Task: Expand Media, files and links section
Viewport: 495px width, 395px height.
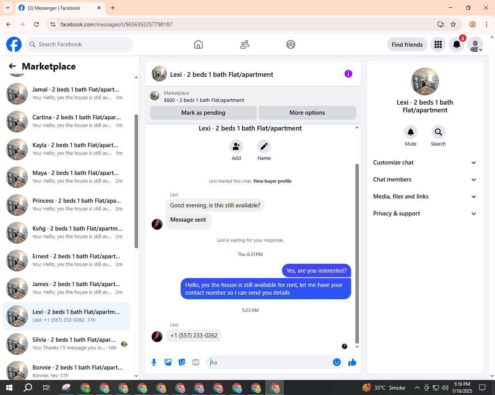Action: [x=425, y=197]
